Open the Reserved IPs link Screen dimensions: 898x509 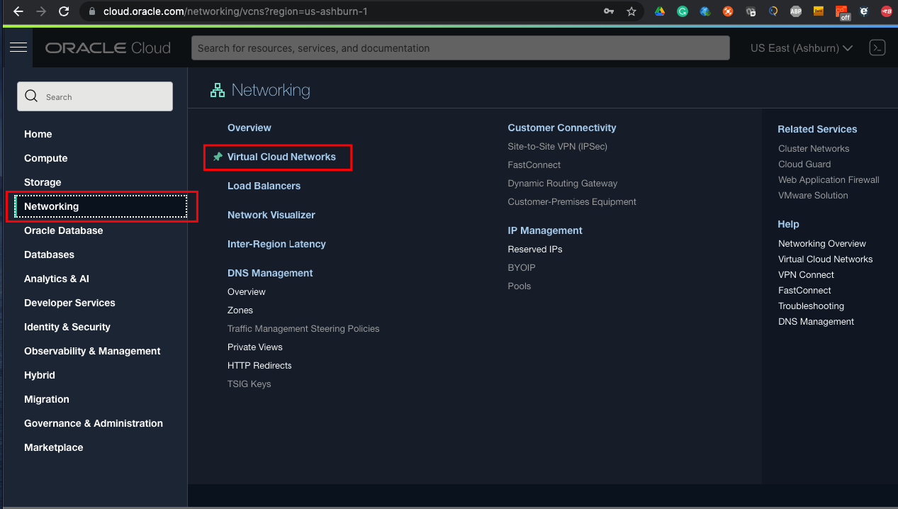tap(535, 250)
